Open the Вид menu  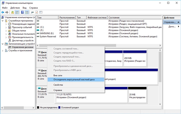click(24, 8)
